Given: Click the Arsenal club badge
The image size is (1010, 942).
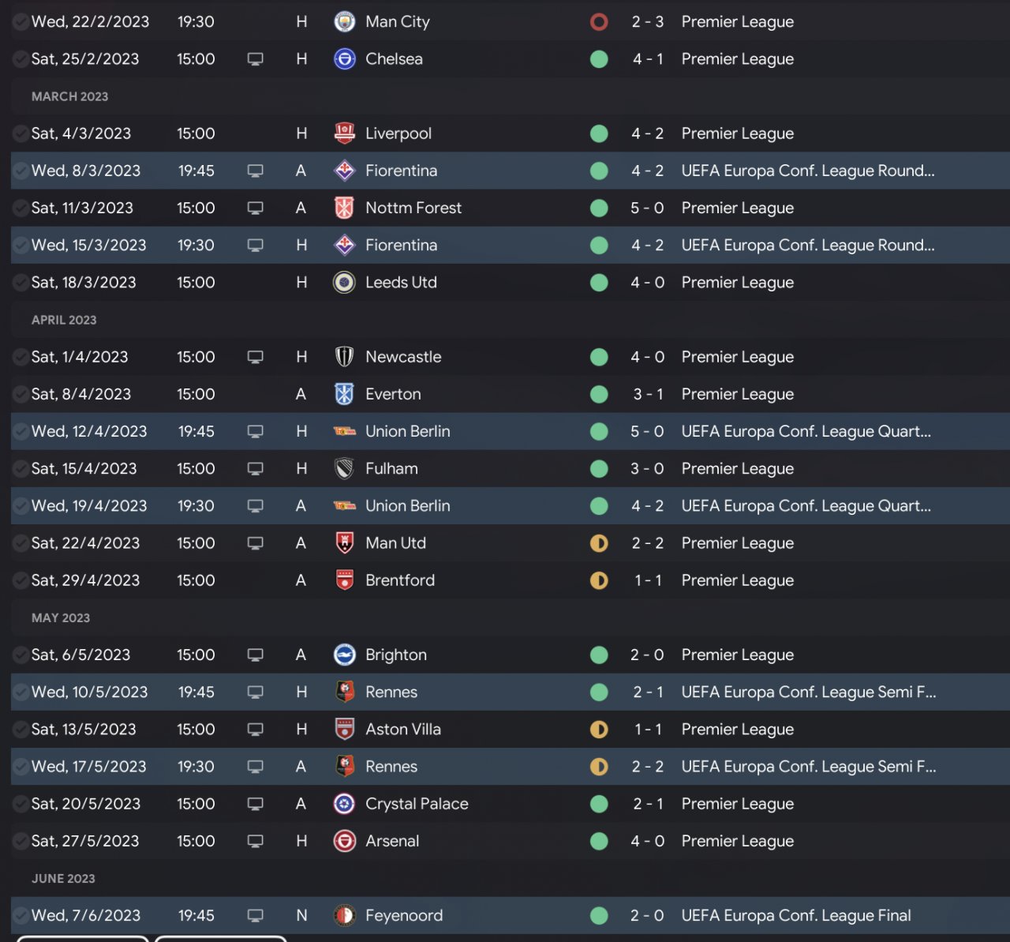Looking at the screenshot, I should pyautogui.click(x=345, y=841).
